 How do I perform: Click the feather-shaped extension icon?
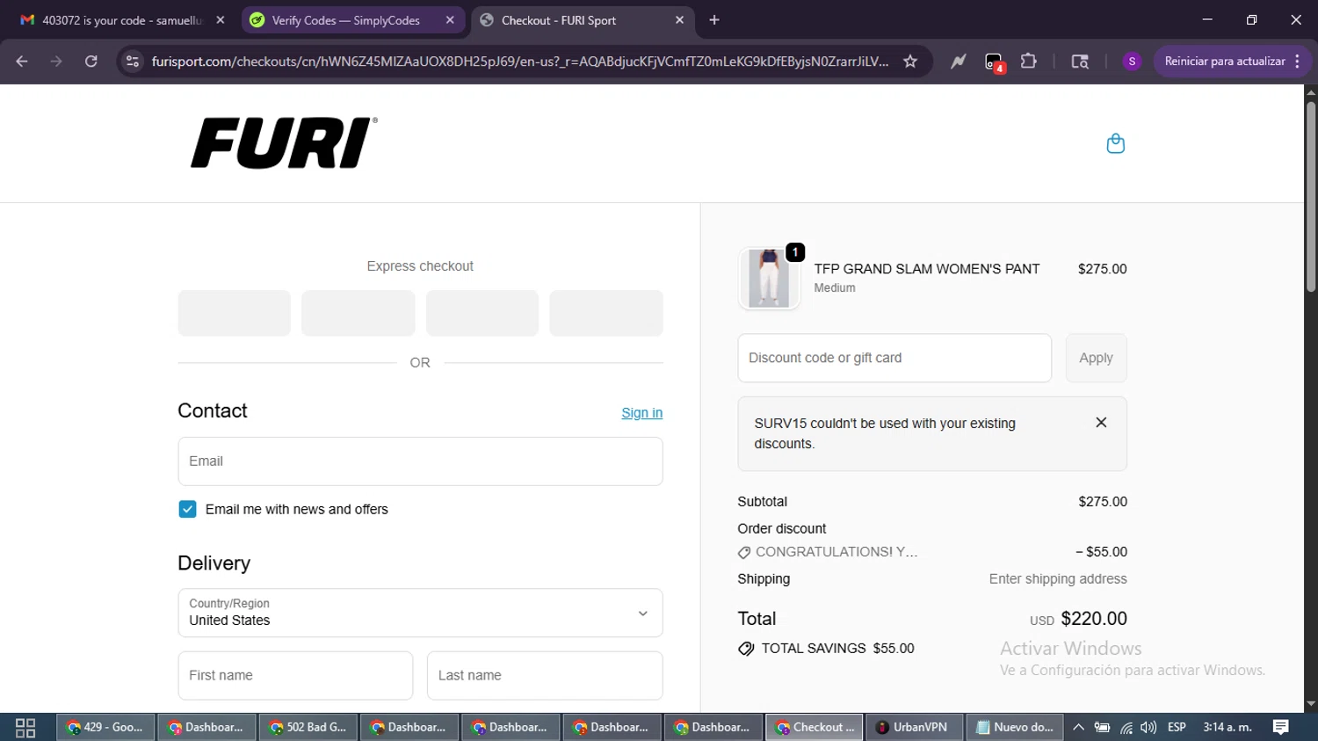958,62
